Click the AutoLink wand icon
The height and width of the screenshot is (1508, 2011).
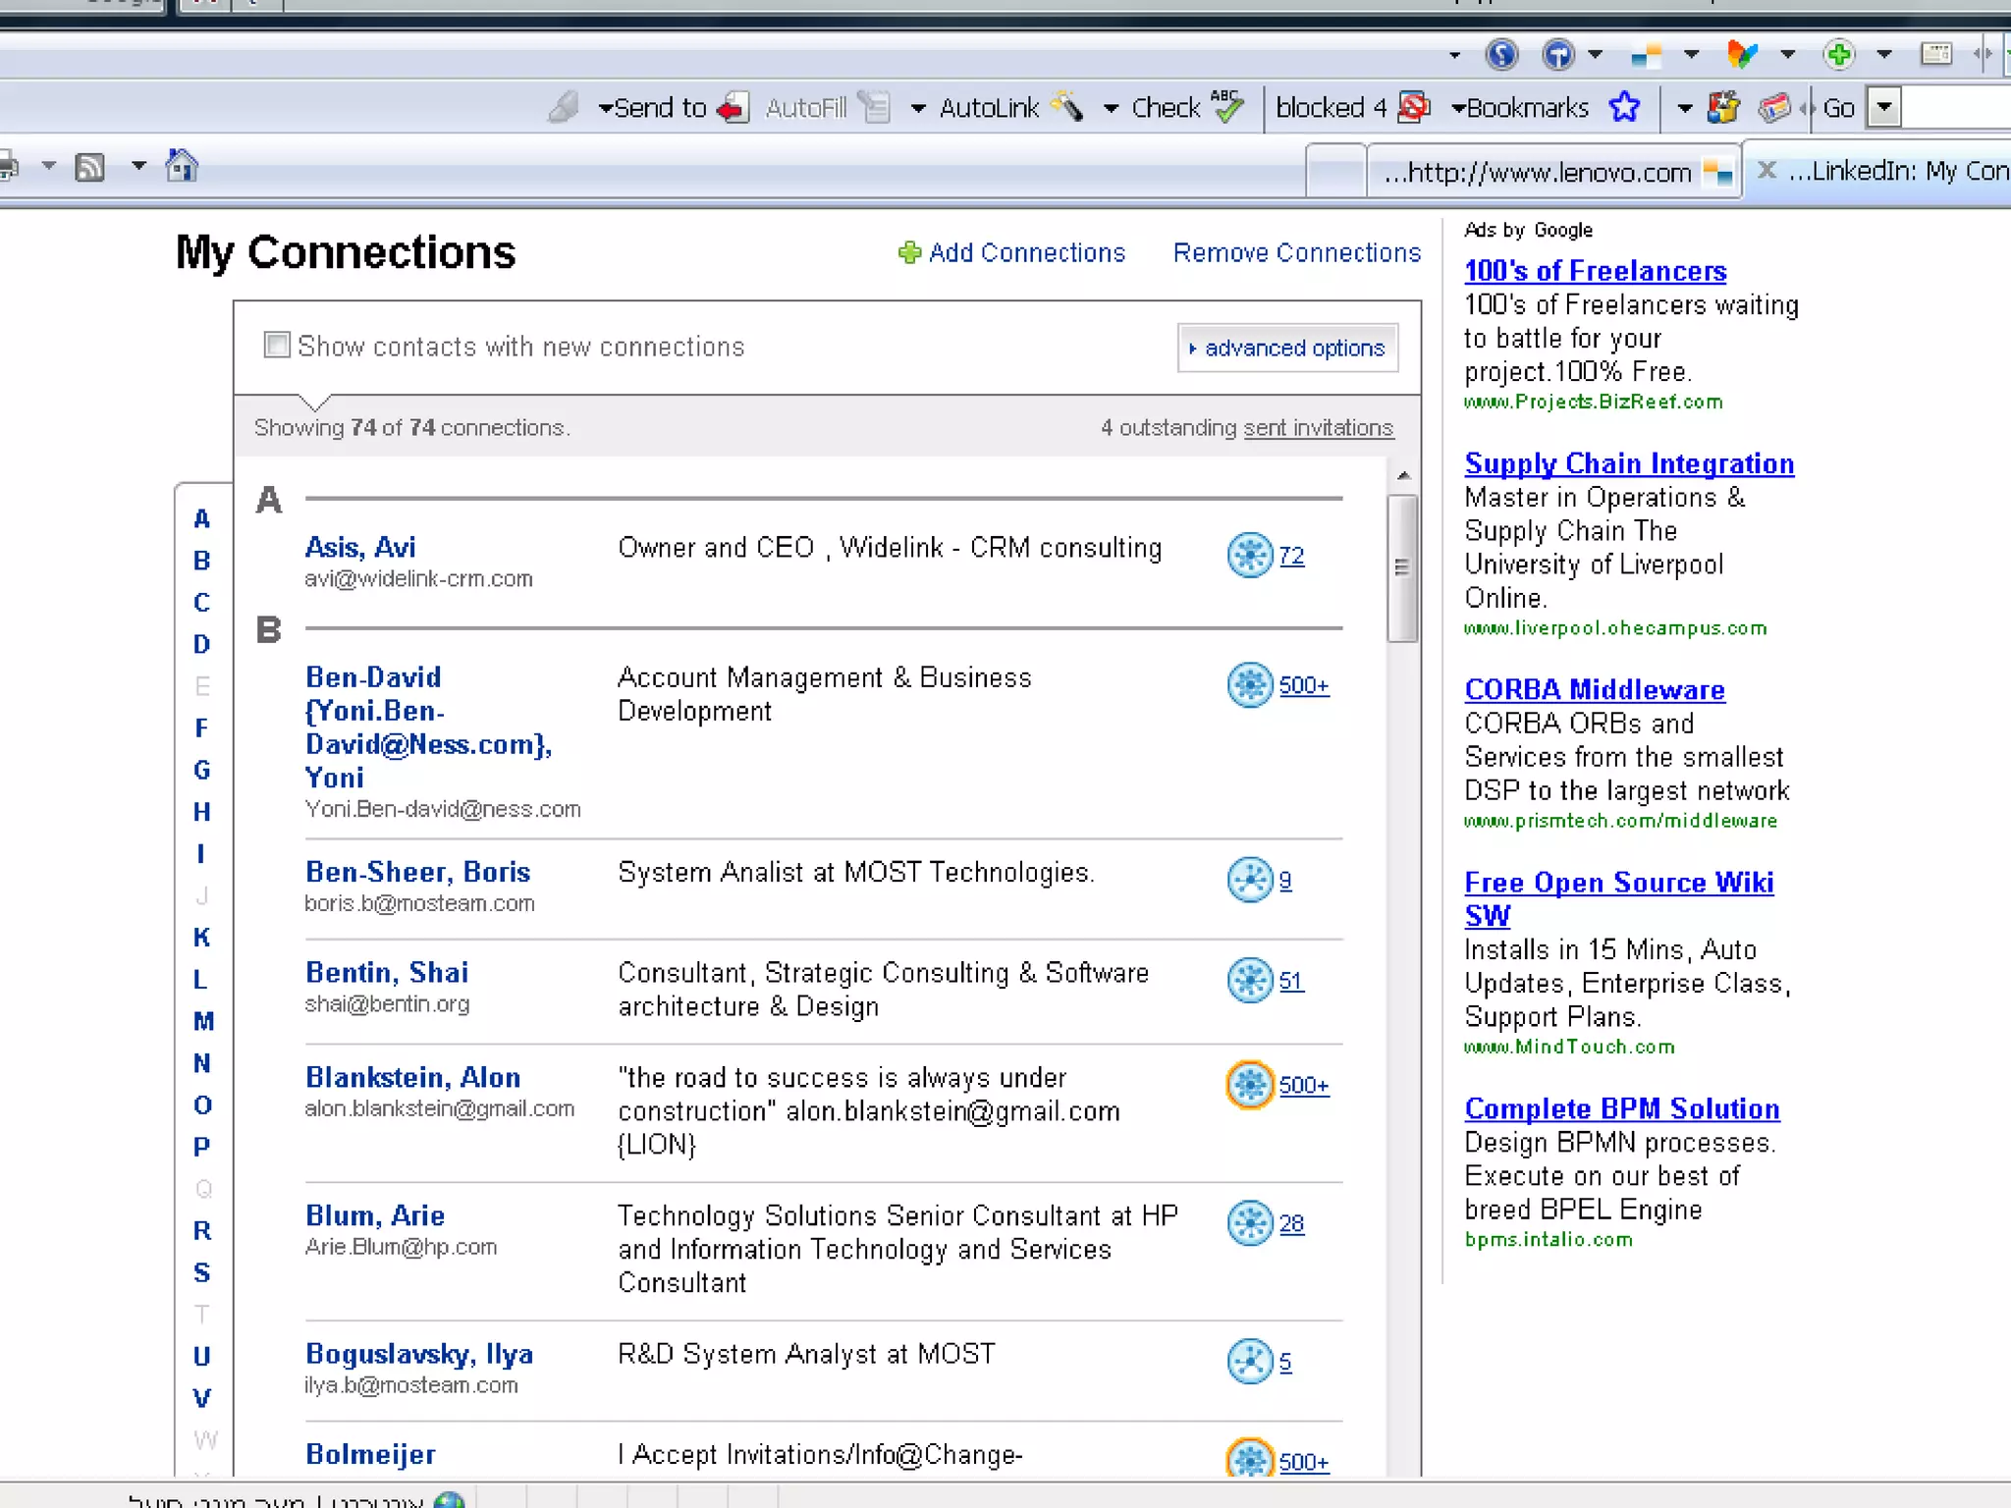click(1067, 106)
